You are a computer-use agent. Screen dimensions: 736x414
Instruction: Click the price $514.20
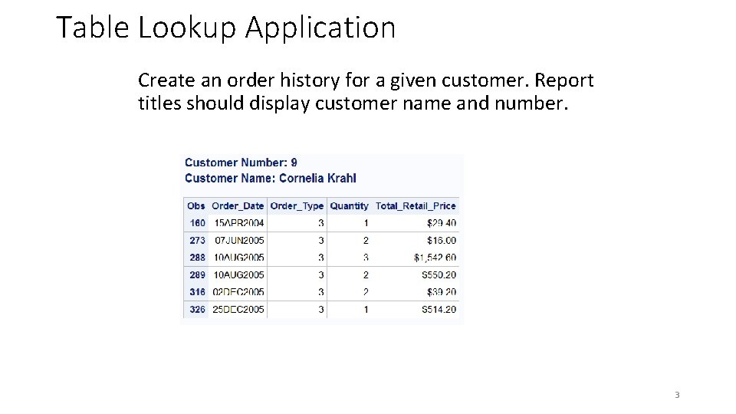pyautogui.click(x=439, y=309)
